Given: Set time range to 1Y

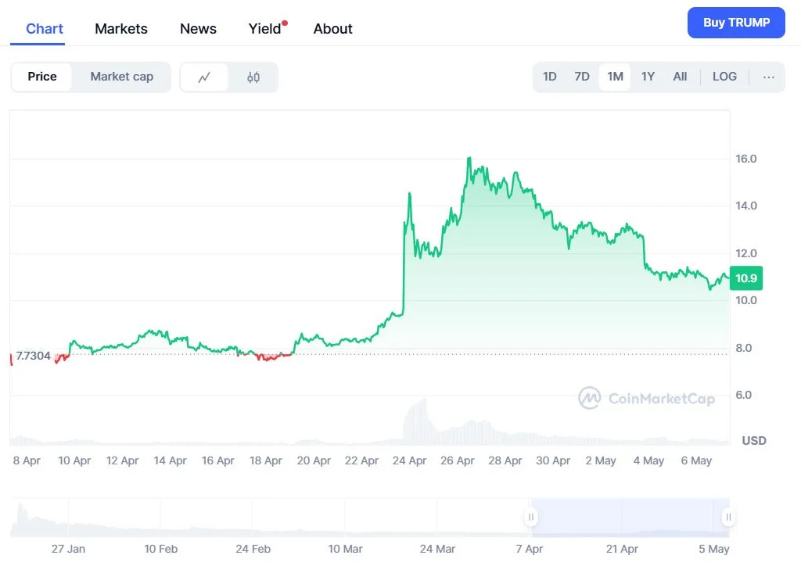Looking at the screenshot, I should [648, 77].
